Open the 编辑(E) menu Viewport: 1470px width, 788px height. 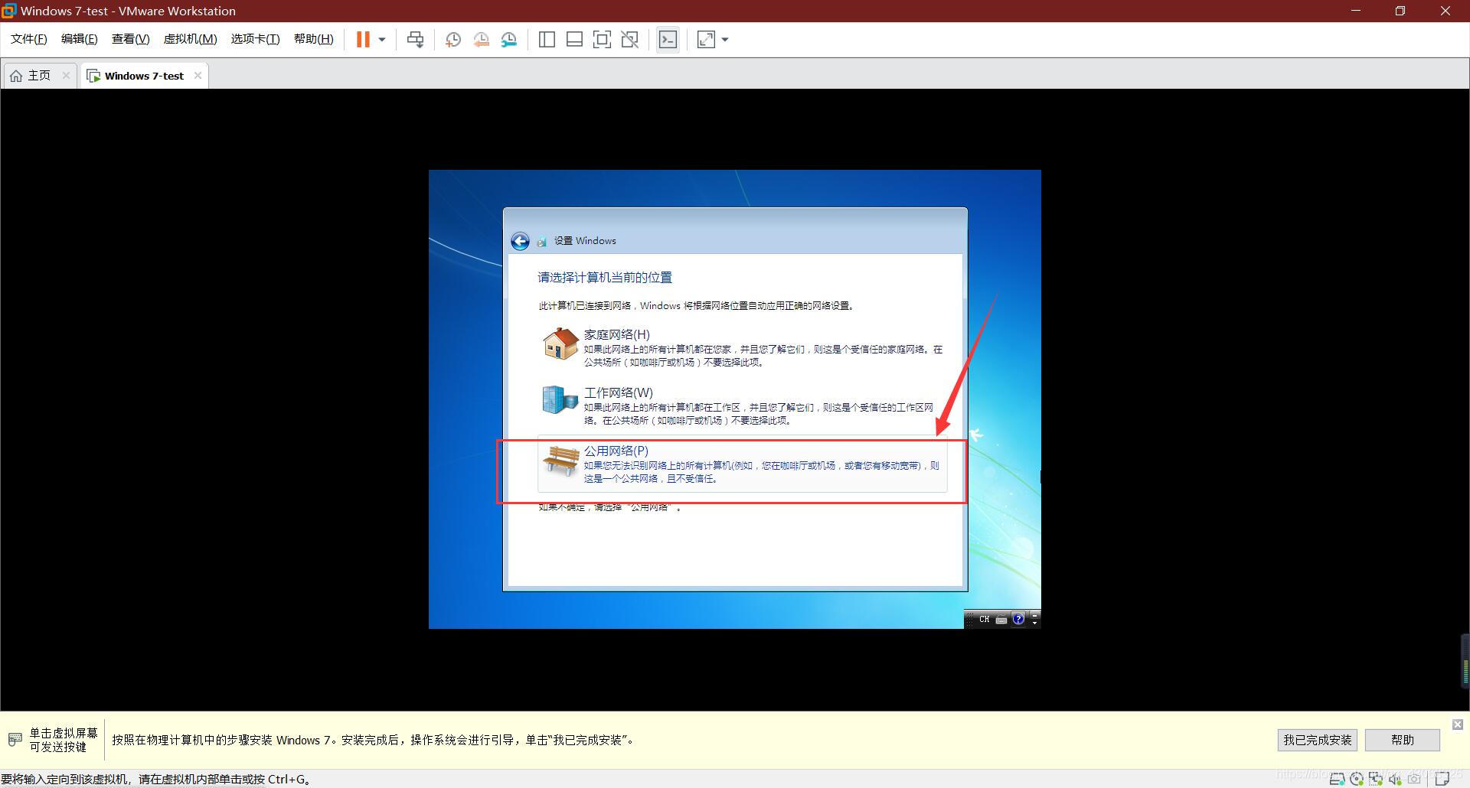click(x=79, y=39)
